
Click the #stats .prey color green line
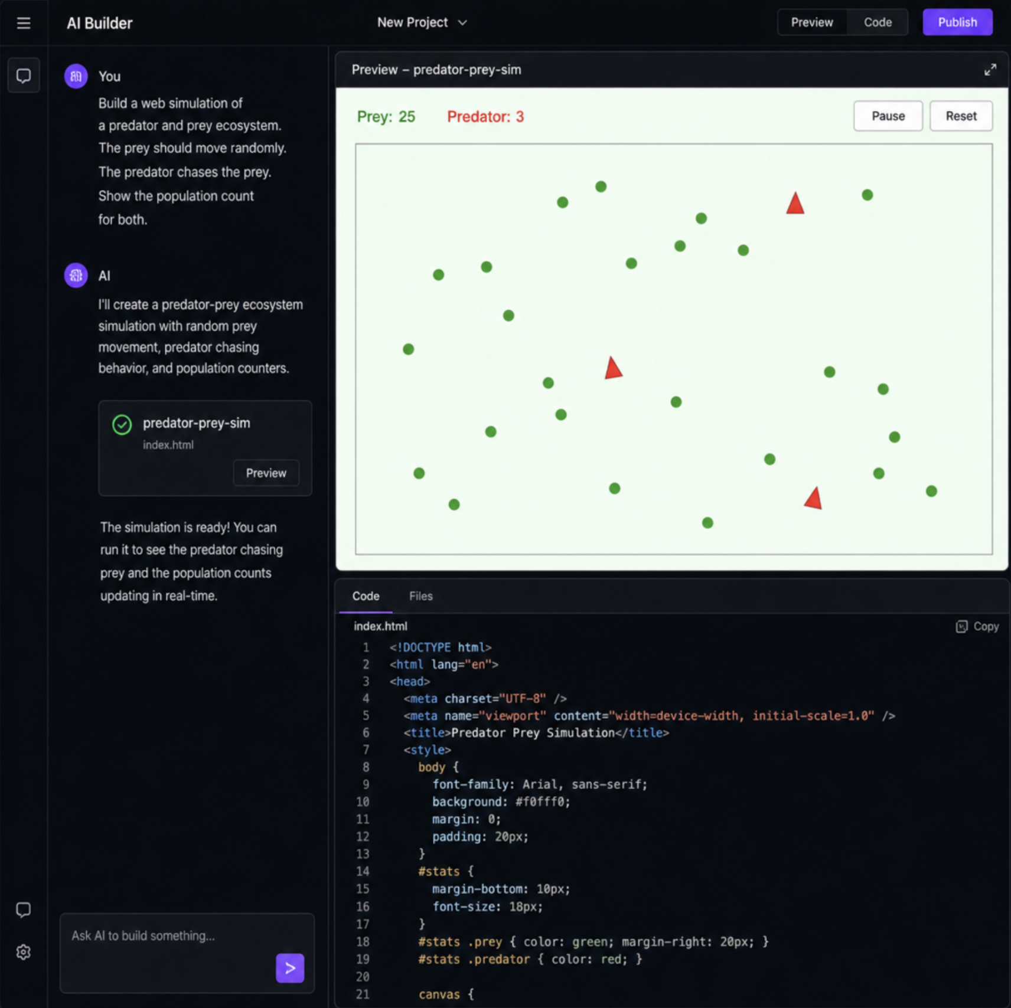tap(593, 942)
